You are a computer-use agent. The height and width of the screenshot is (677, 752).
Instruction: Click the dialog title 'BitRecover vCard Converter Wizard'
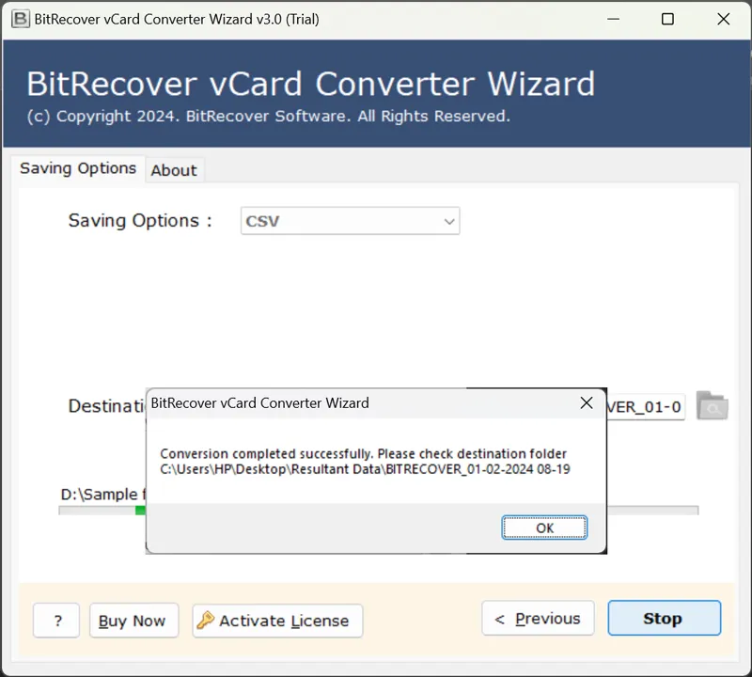tap(260, 403)
